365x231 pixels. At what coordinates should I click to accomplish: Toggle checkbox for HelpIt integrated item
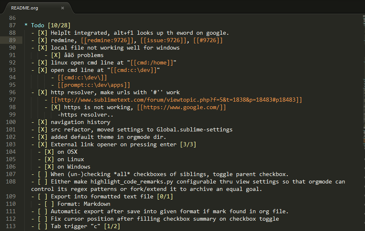point(43,33)
